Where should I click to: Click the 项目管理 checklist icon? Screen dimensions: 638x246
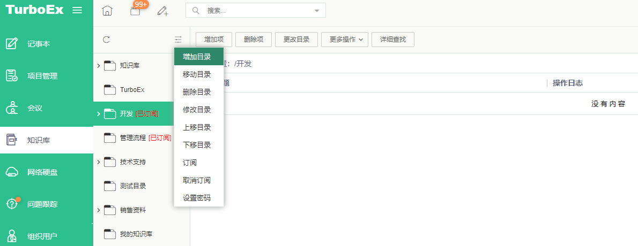pyautogui.click(x=12, y=75)
